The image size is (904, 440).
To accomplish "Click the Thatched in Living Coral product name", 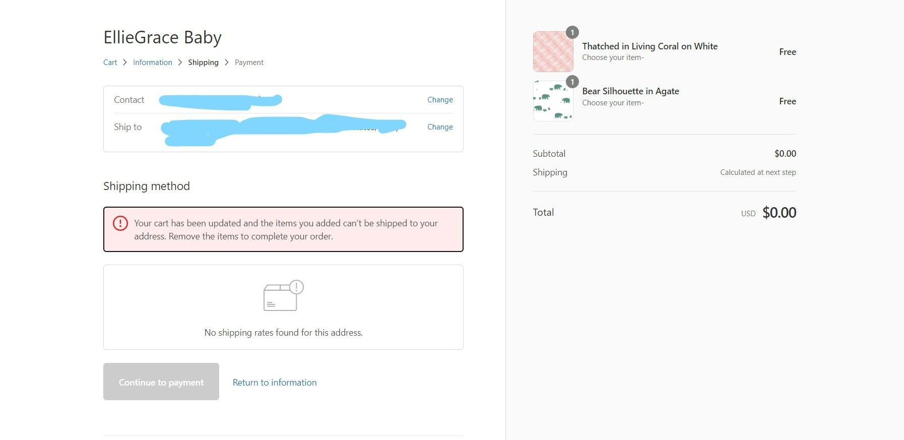I will click(650, 46).
